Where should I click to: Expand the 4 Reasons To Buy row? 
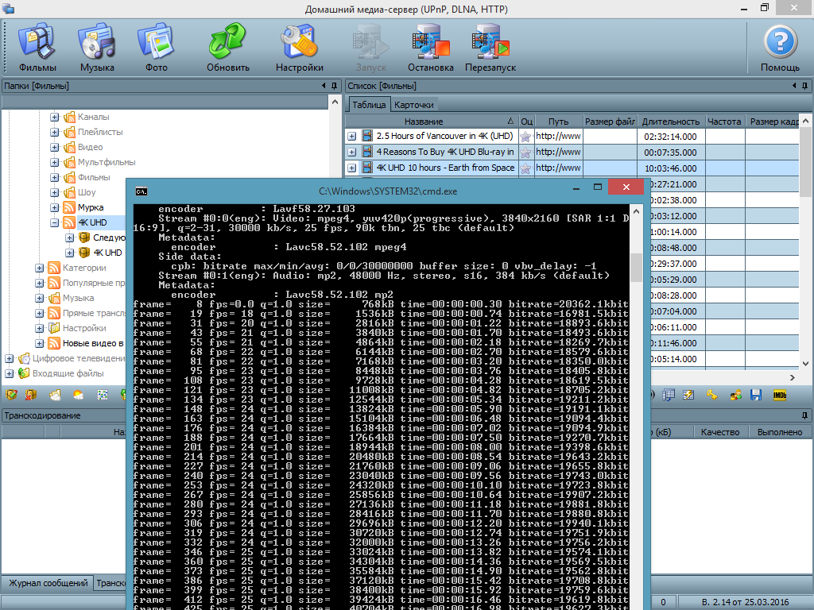[x=352, y=152]
